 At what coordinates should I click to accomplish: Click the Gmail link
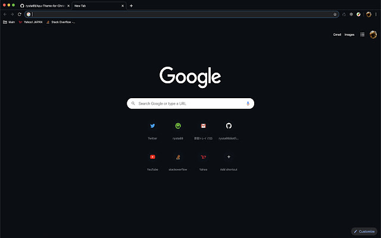click(x=337, y=35)
